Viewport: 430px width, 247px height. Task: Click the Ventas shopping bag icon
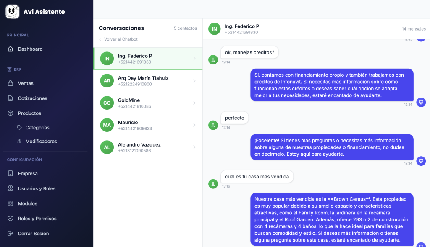tap(10, 83)
